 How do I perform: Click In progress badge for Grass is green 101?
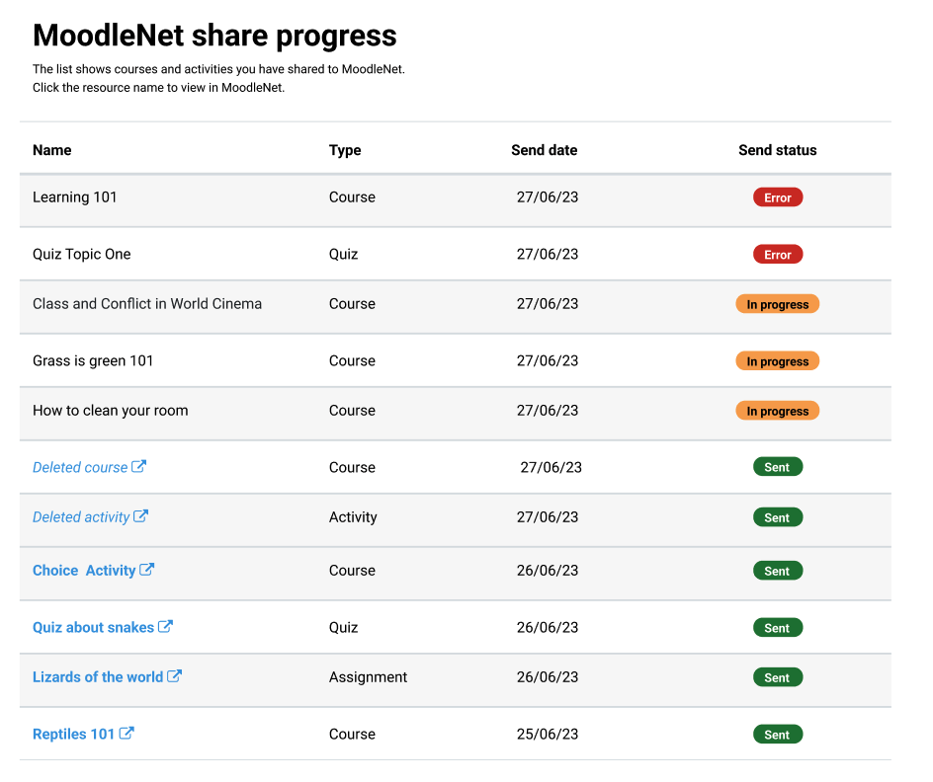click(x=778, y=361)
